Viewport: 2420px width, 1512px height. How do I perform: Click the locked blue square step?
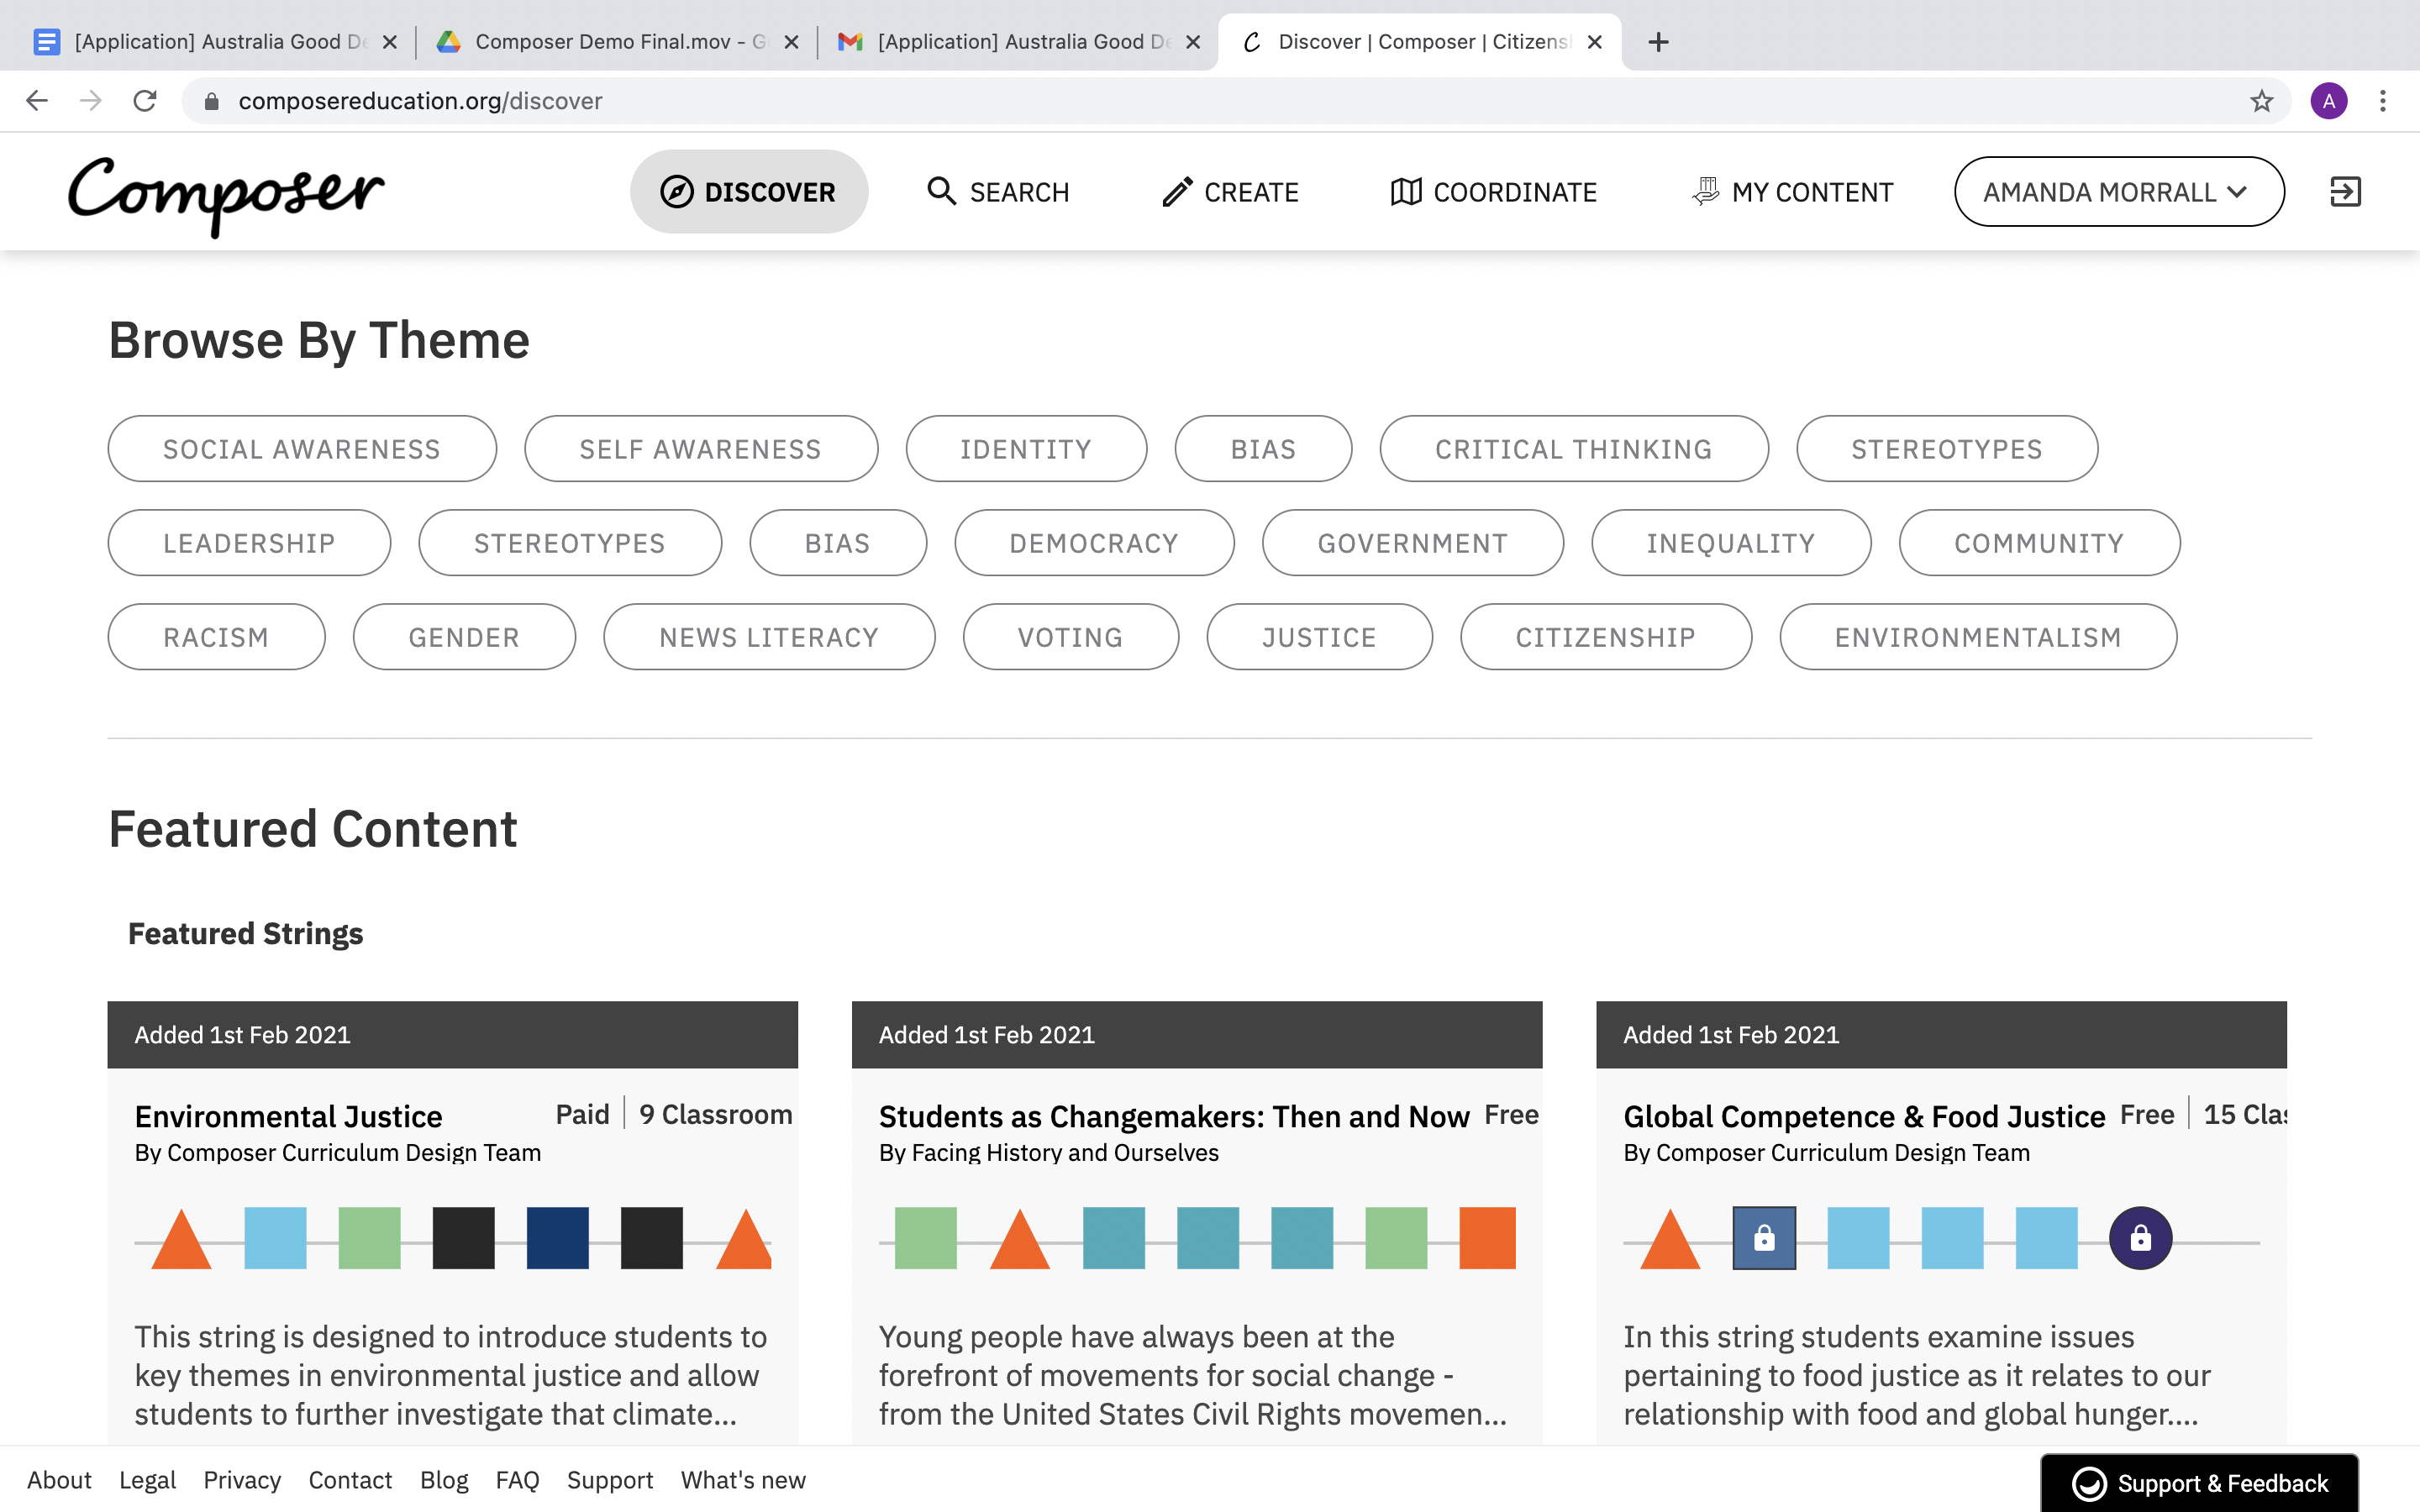click(x=1764, y=1238)
